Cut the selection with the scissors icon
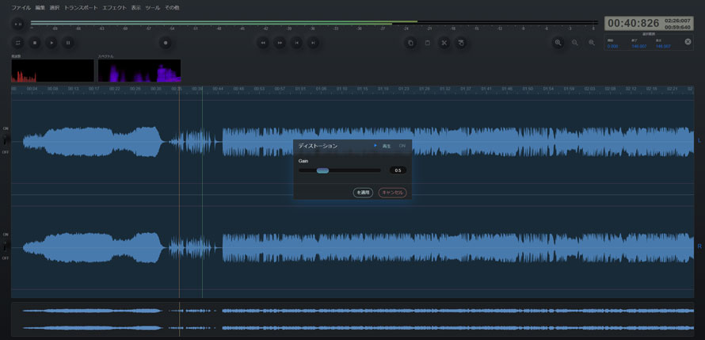Viewport: 705px width, 340px height. [x=444, y=43]
